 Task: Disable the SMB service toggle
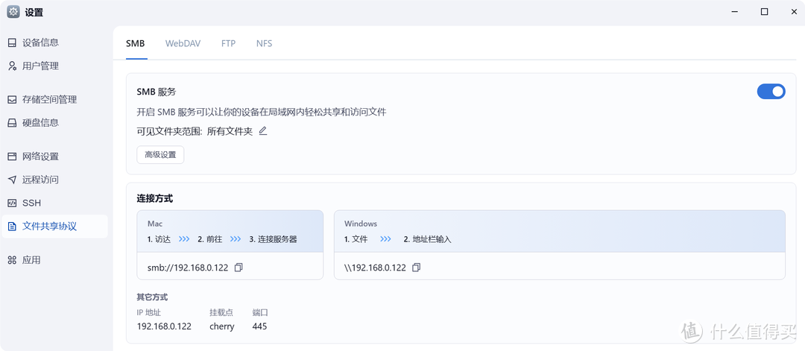[771, 92]
